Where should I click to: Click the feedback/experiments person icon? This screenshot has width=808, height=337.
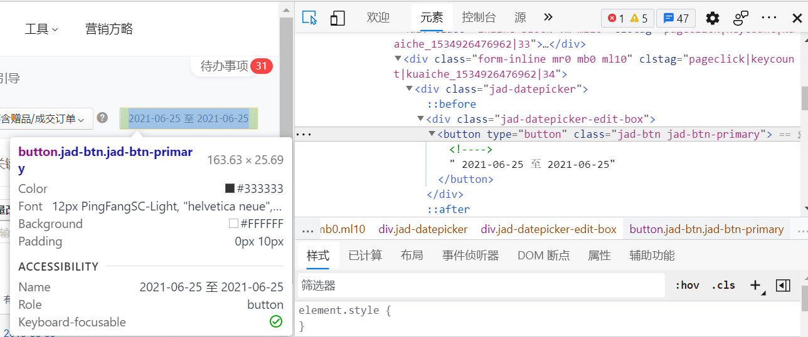pos(742,18)
